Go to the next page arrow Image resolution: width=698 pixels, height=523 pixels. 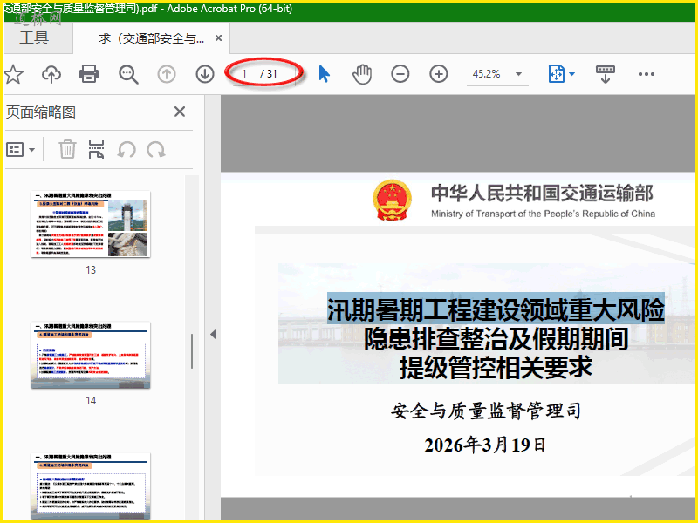pyautogui.click(x=205, y=74)
